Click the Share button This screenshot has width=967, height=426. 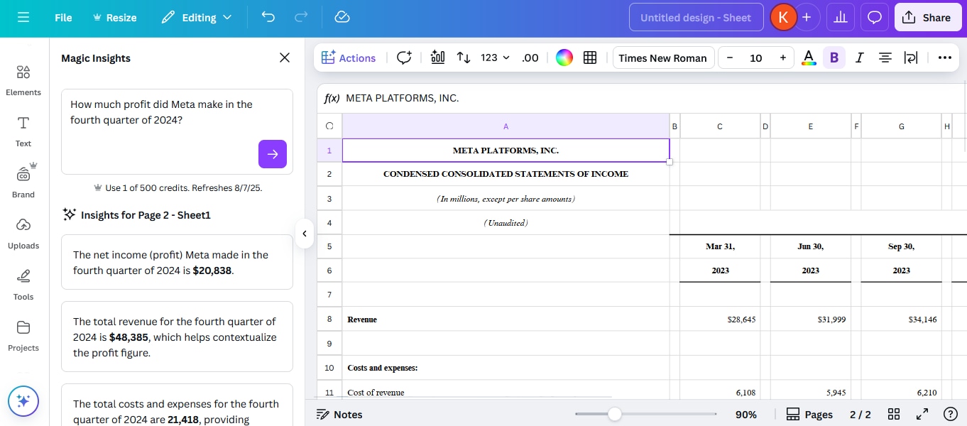pos(927,18)
